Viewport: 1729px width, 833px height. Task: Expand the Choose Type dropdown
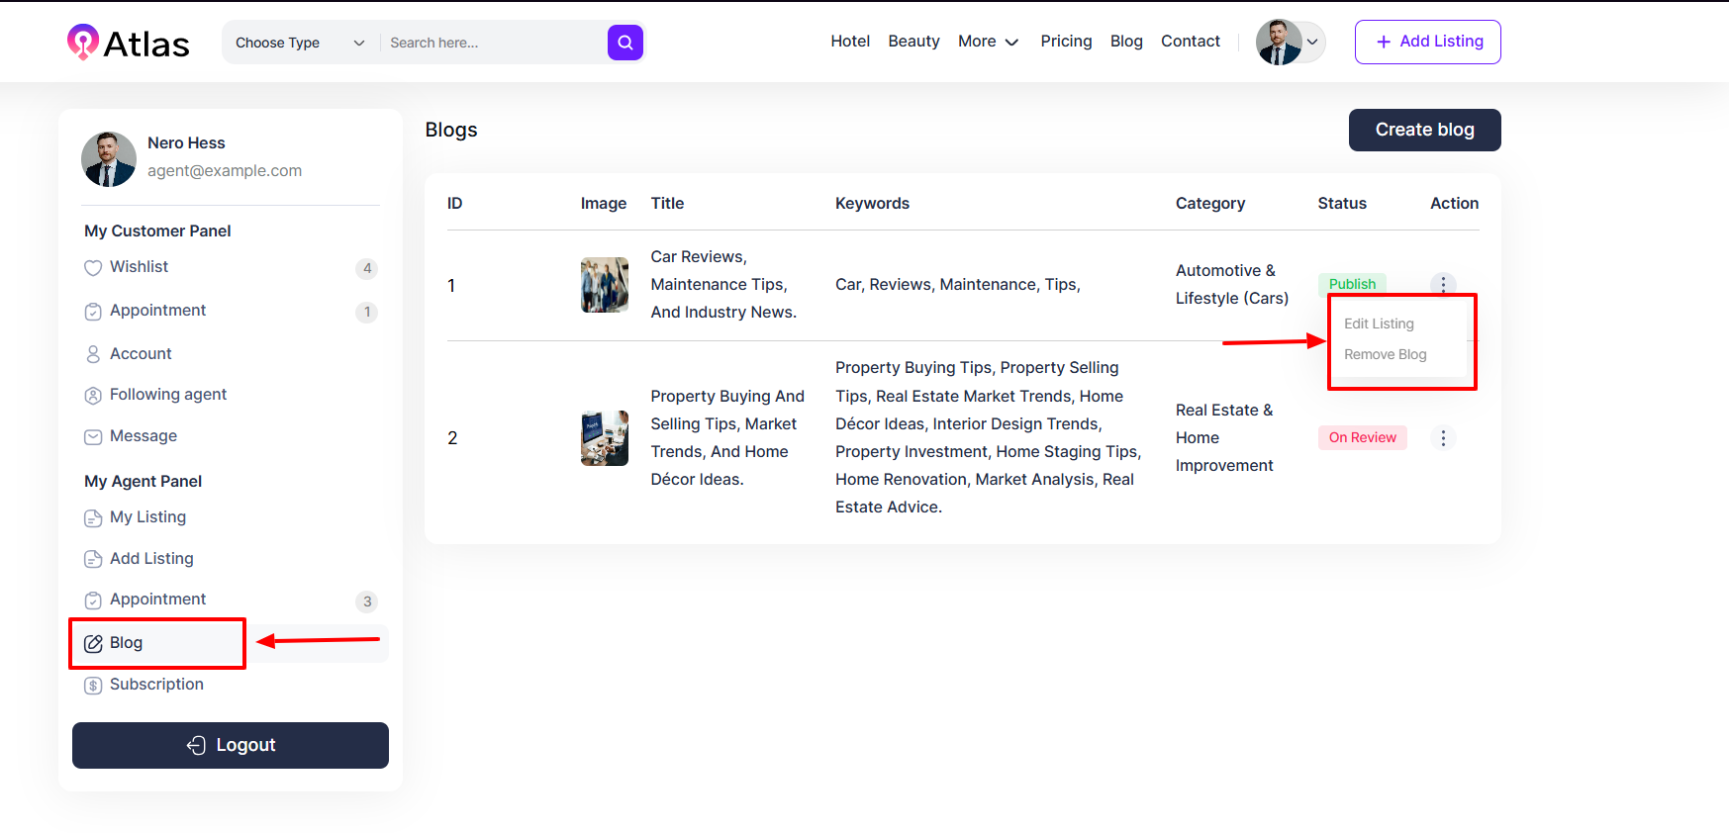(299, 43)
